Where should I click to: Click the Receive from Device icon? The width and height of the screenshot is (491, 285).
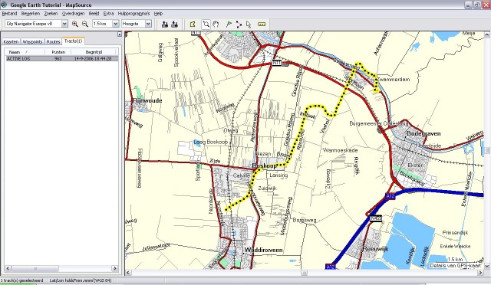[x=174, y=24]
